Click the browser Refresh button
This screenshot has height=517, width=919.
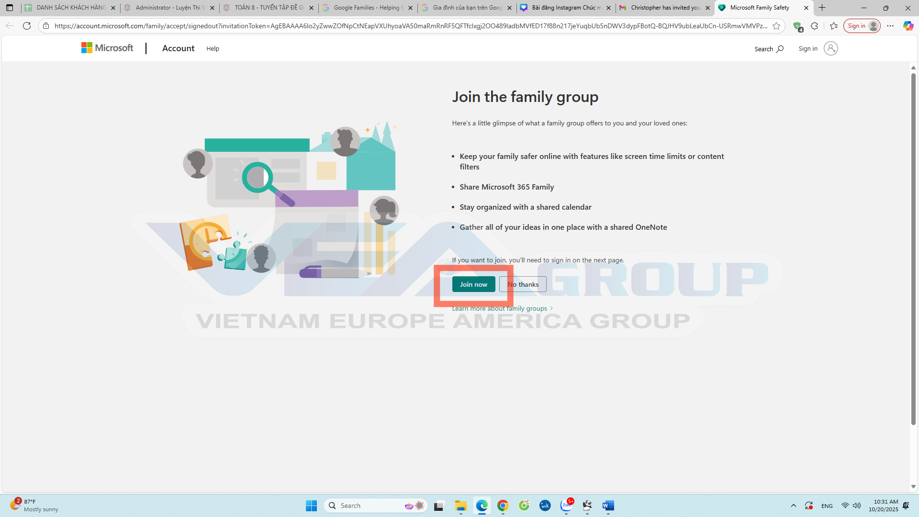(27, 26)
